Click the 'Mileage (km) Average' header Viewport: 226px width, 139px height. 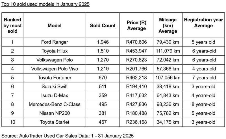click(x=168, y=25)
